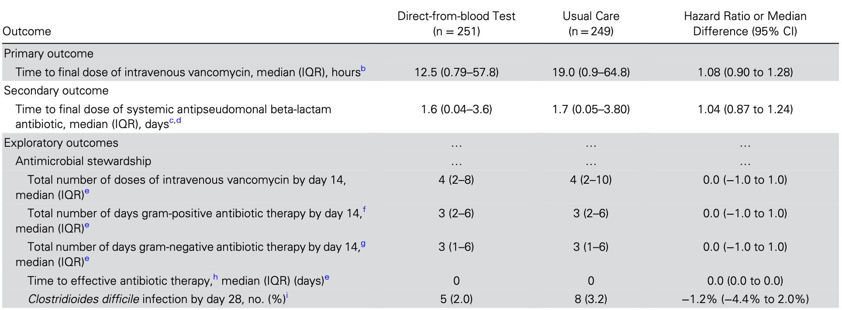Screen dimensions: 842x310
Task: Open footnote f after gram-positive day 14
Action: pos(364,210)
